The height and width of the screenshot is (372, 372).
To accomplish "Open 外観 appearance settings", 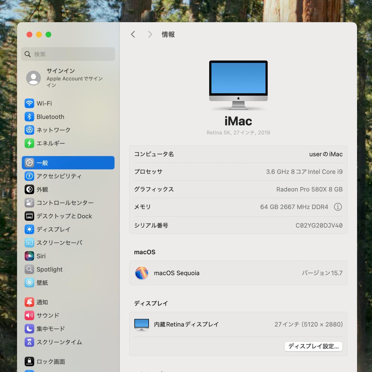I will (29, 189).
